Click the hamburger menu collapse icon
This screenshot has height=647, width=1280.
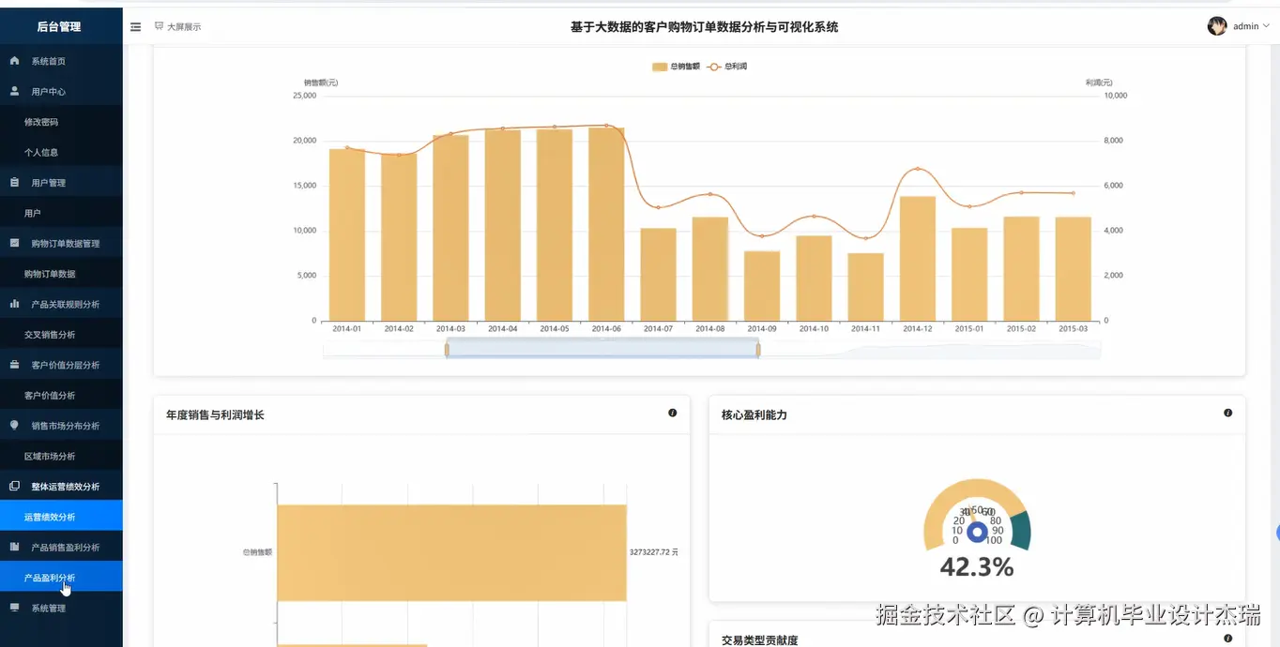[x=135, y=27]
